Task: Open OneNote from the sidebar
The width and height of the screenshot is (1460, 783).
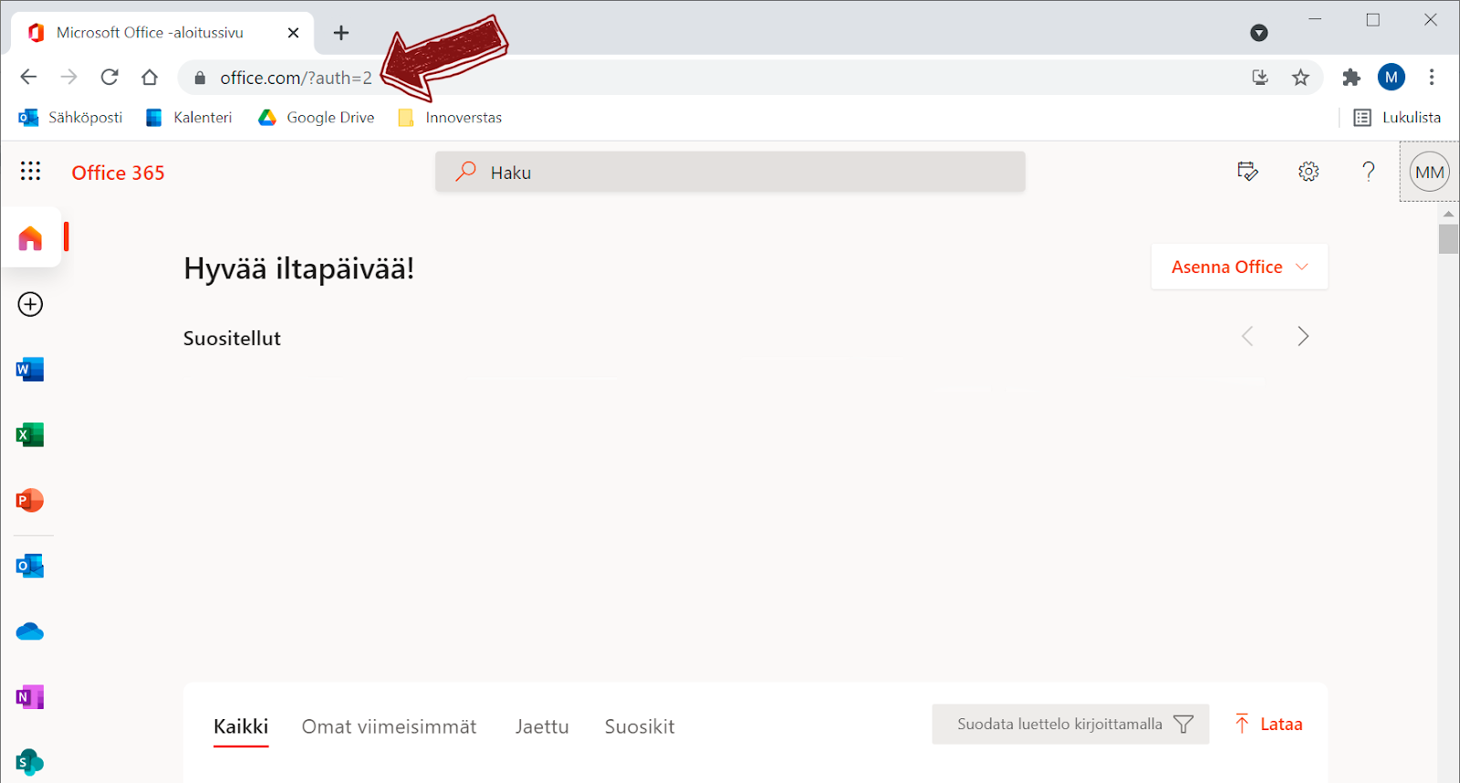Action: click(x=30, y=697)
